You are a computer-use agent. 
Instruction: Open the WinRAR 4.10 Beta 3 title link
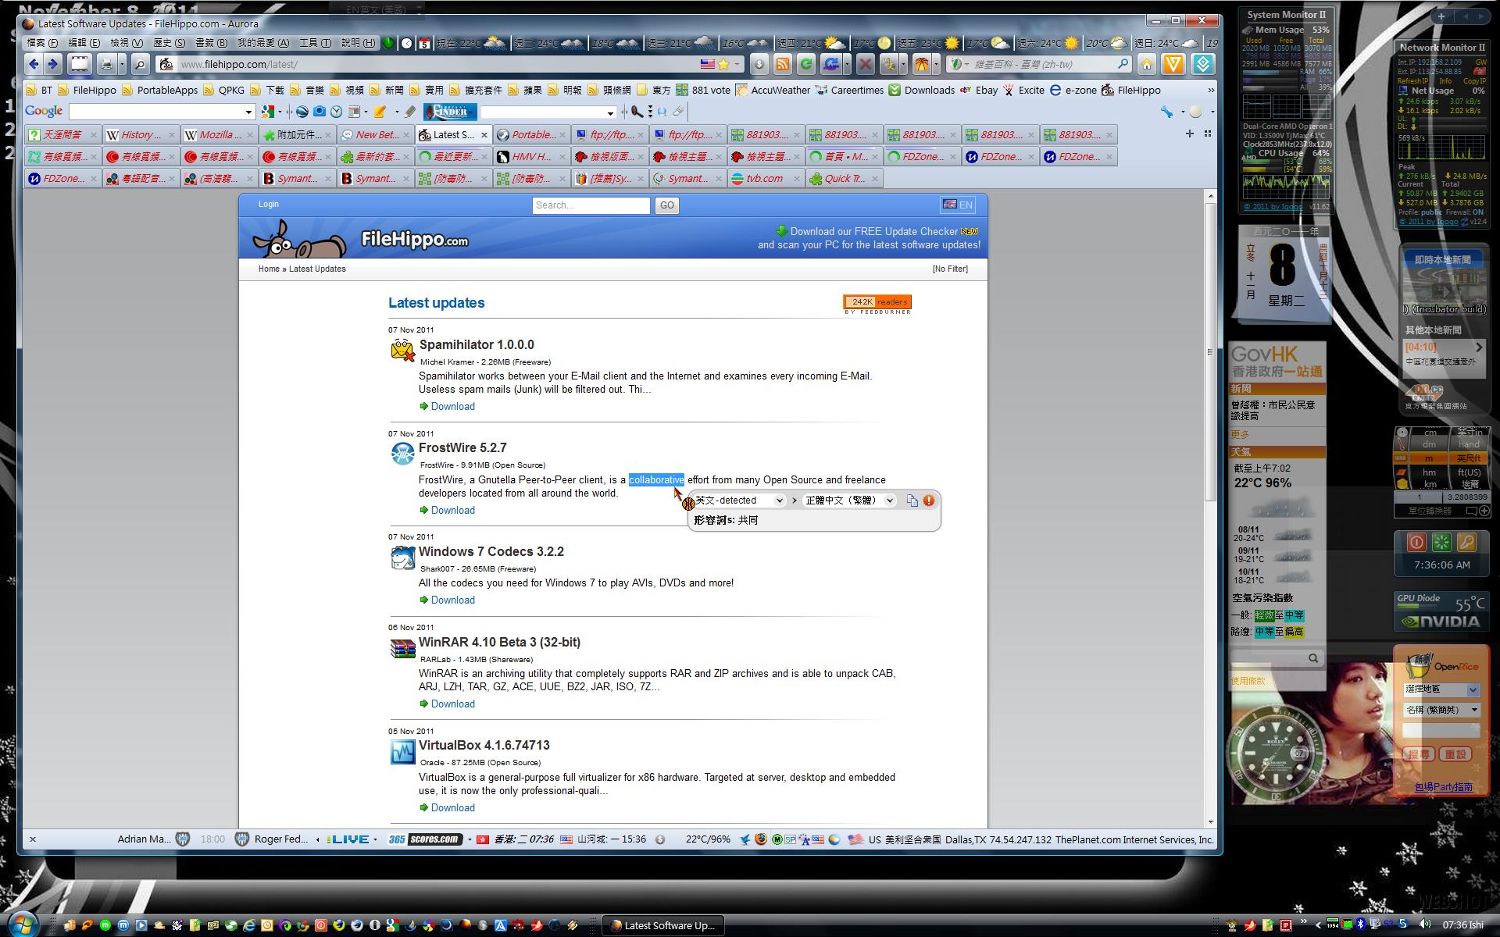tap(499, 642)
